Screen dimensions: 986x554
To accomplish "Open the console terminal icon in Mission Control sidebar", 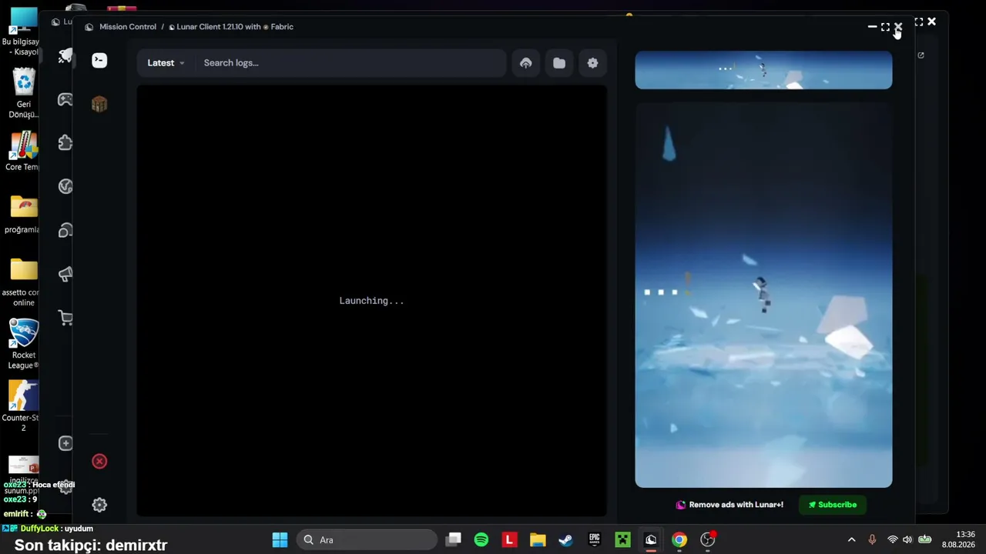I will (99, 61).
